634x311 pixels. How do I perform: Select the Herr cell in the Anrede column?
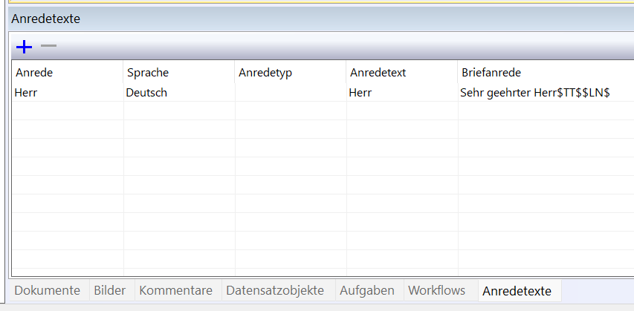(68, 93)
